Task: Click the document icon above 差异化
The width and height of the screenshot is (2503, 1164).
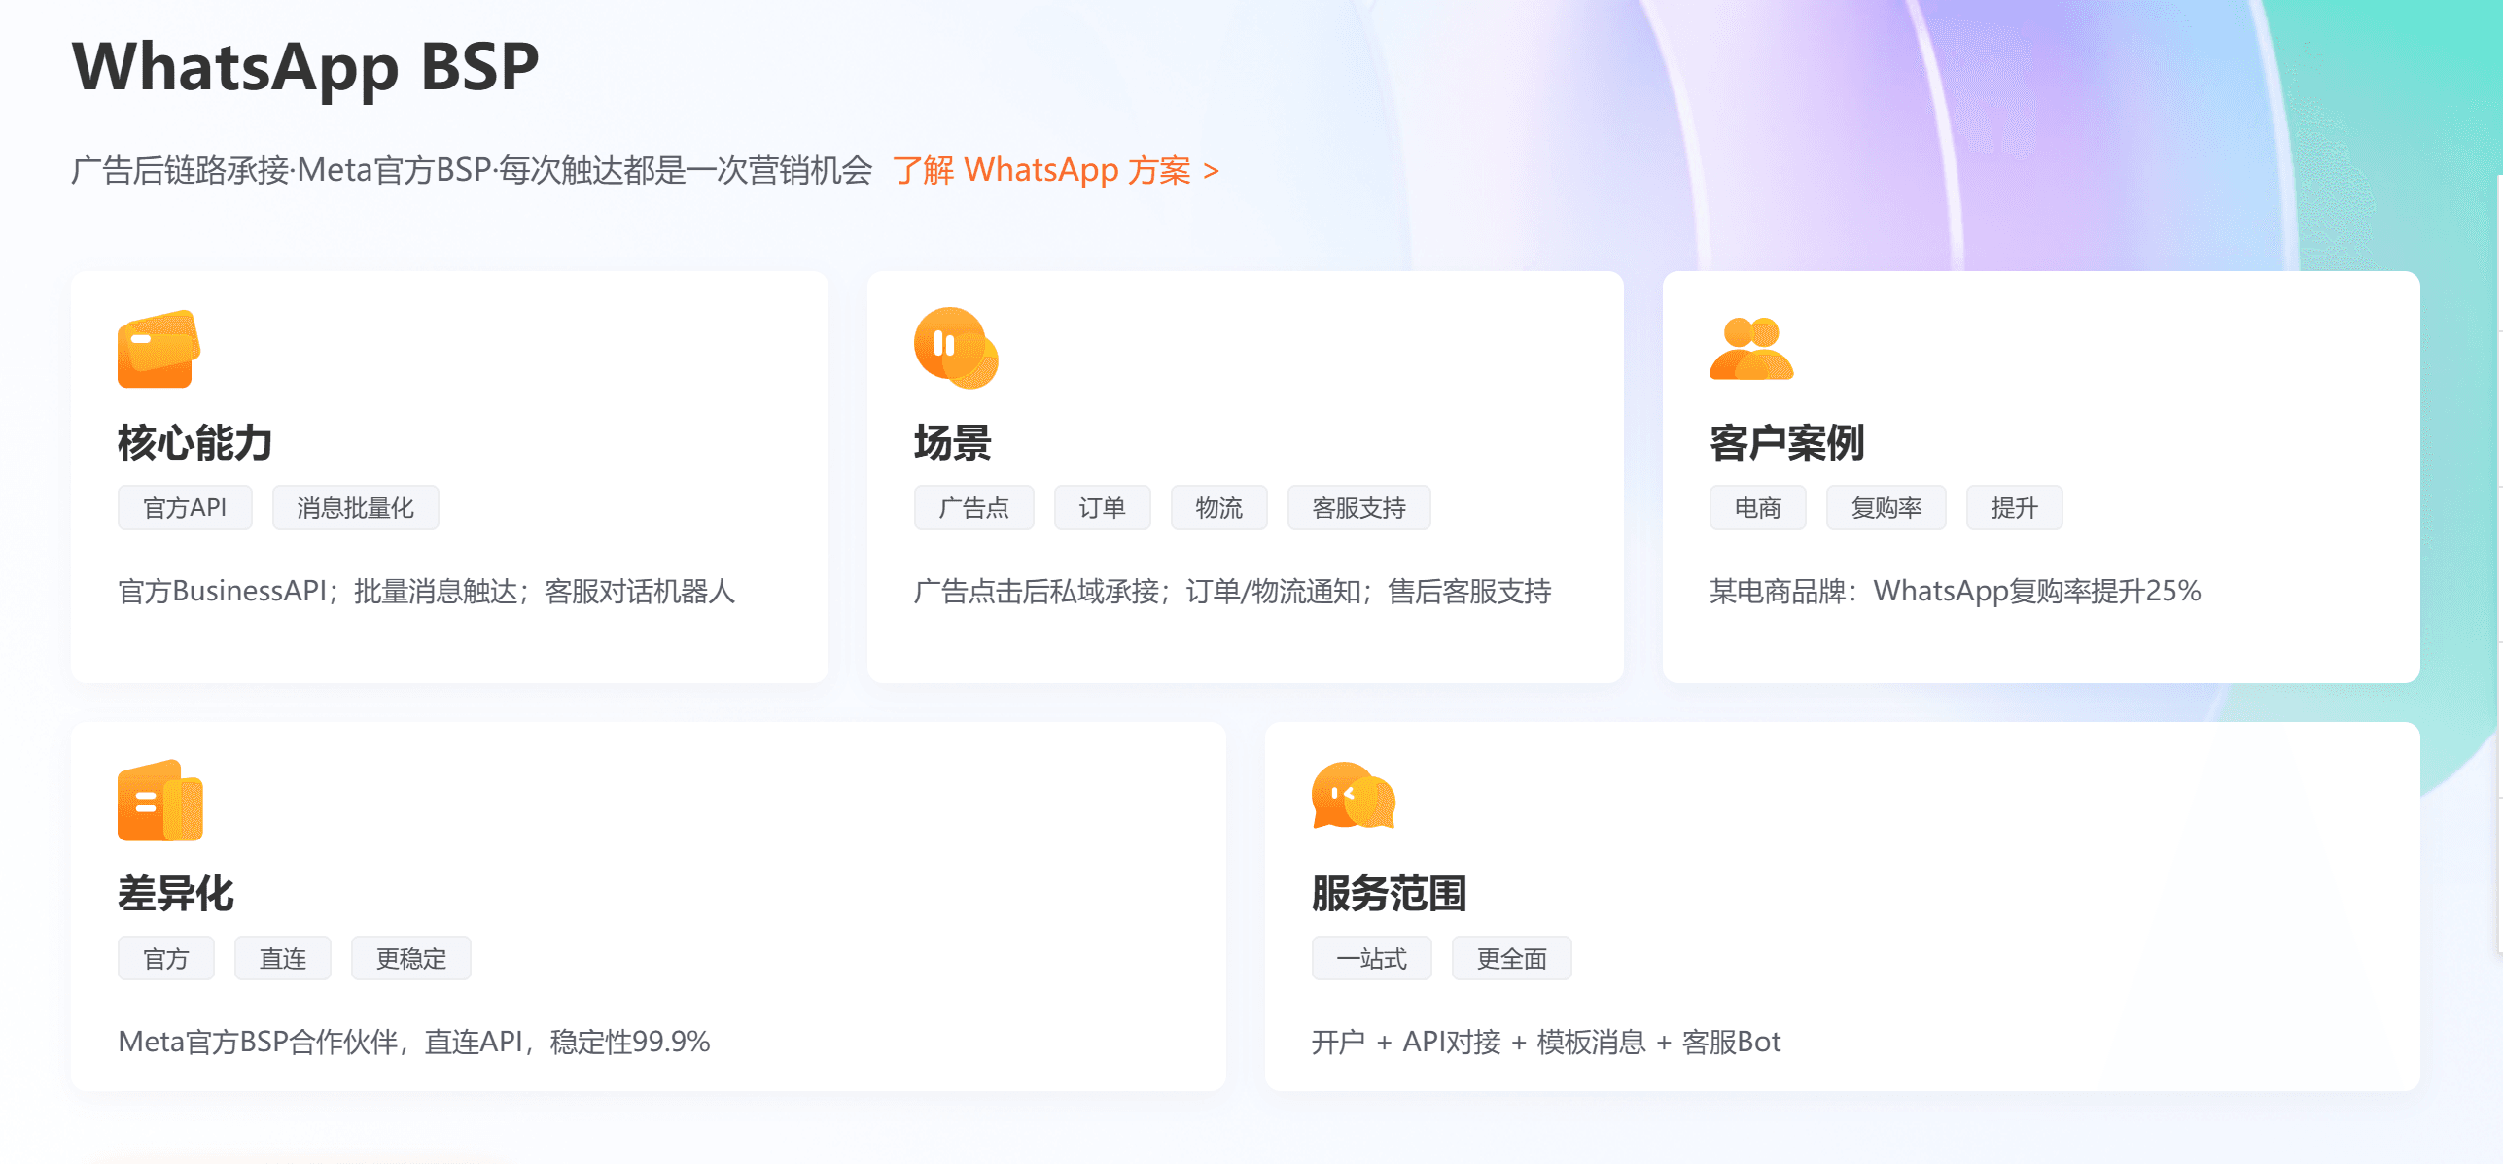Action: click(160, 800)
